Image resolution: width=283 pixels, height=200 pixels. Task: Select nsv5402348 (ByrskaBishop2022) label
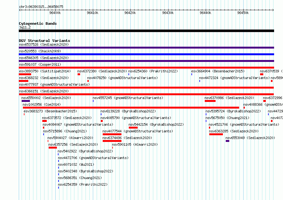click(86, 171)
